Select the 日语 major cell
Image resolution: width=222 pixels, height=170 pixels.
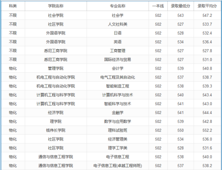pyautogui.click(x=118, y=33)
